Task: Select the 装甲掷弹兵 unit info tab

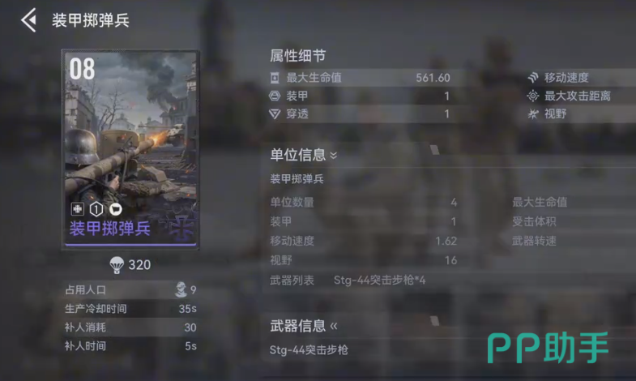Action: coord(297,179)
